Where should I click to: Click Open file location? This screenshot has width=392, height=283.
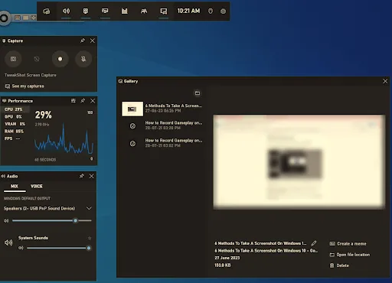pos(353,255)
